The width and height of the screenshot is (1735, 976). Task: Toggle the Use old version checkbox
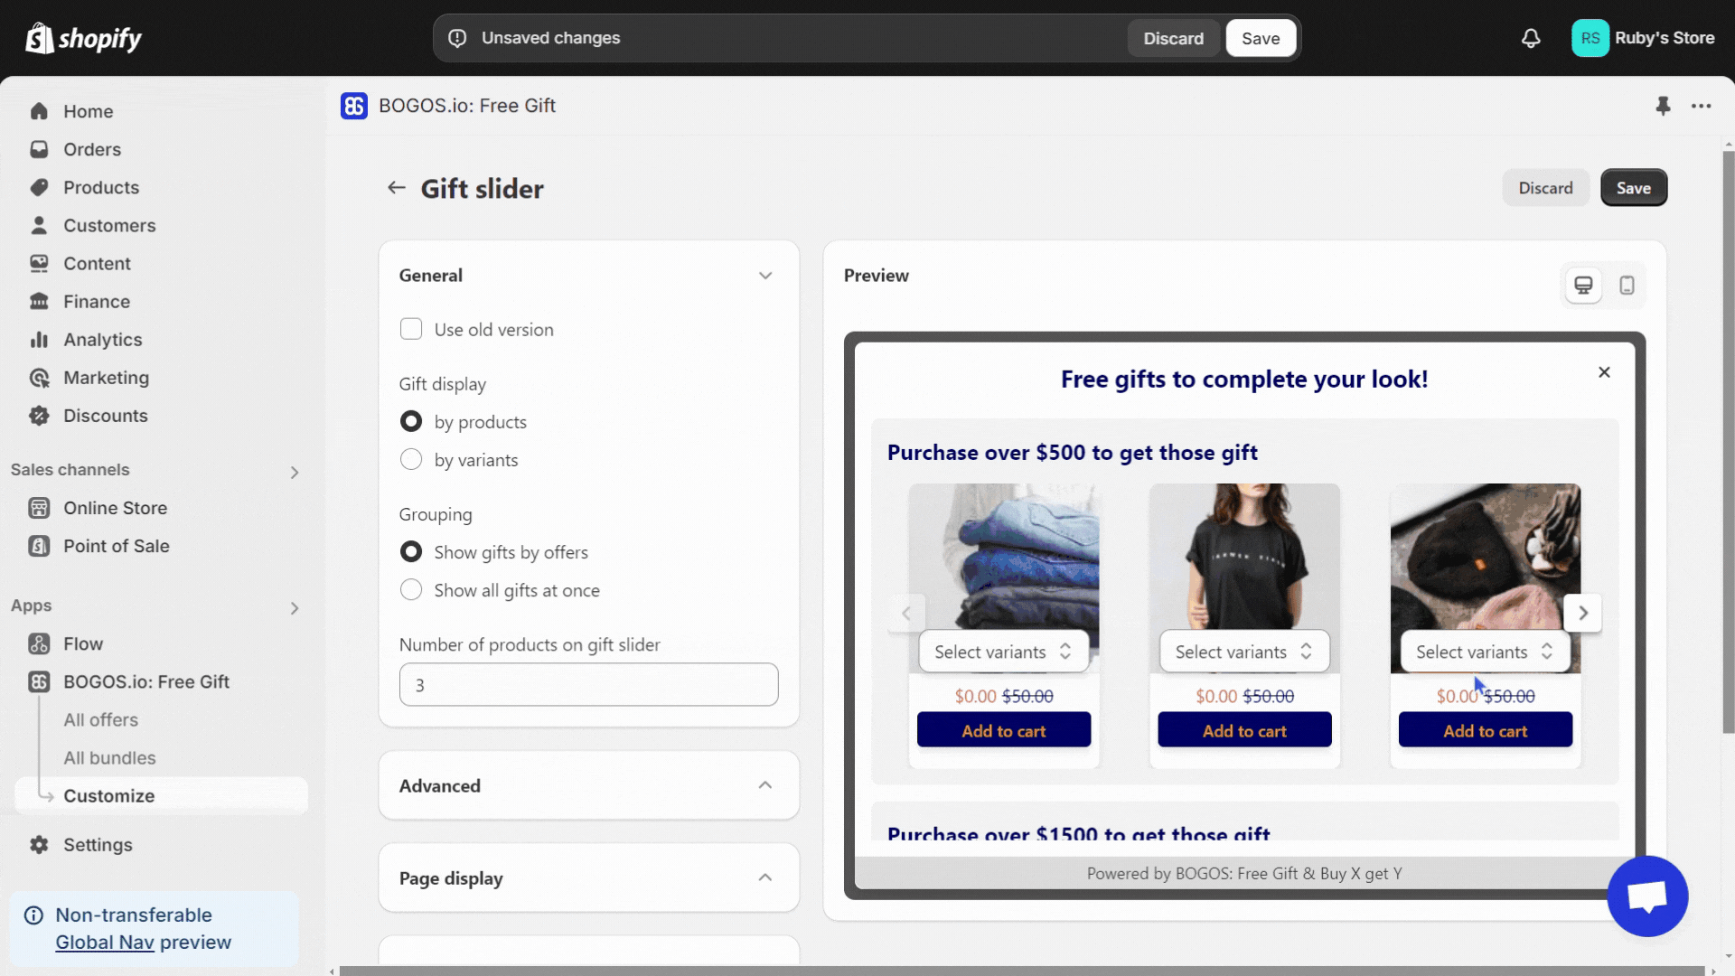tap(411, 329)
